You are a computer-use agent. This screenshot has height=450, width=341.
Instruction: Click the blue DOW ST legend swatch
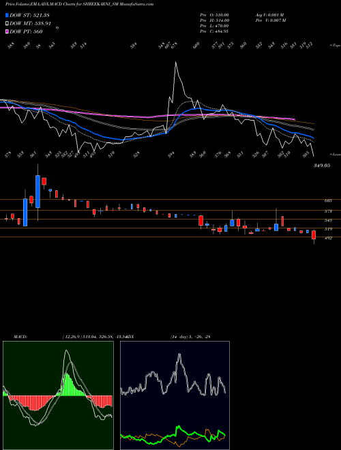(8, 15)
